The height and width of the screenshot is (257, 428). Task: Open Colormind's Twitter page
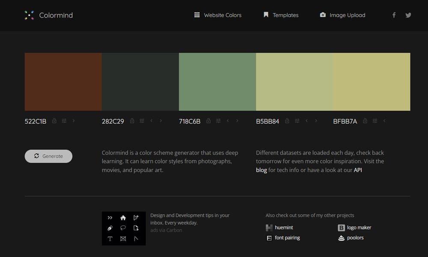coord(408,15)
